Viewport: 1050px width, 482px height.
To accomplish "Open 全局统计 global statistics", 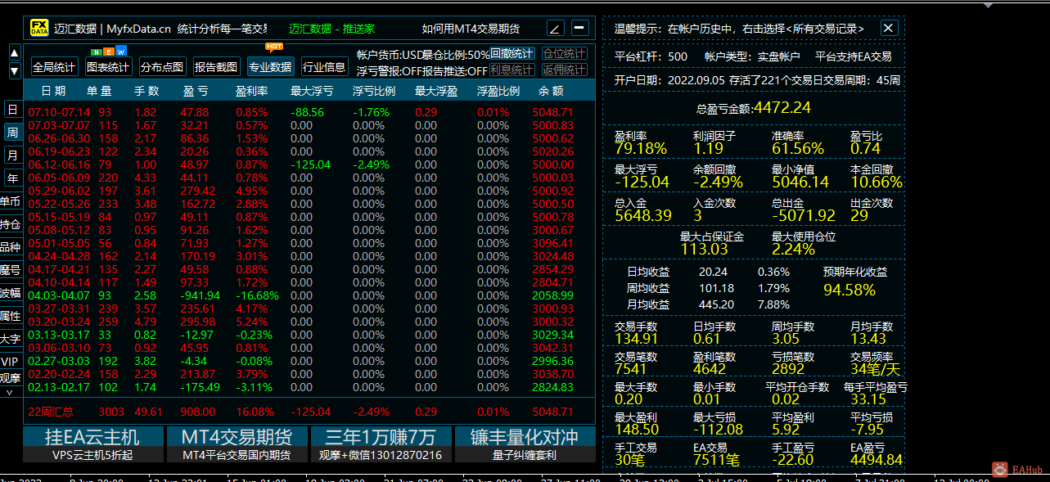I will 54,67.
